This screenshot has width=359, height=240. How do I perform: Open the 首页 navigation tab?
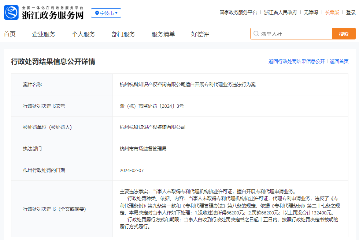(x=10, y=34)
